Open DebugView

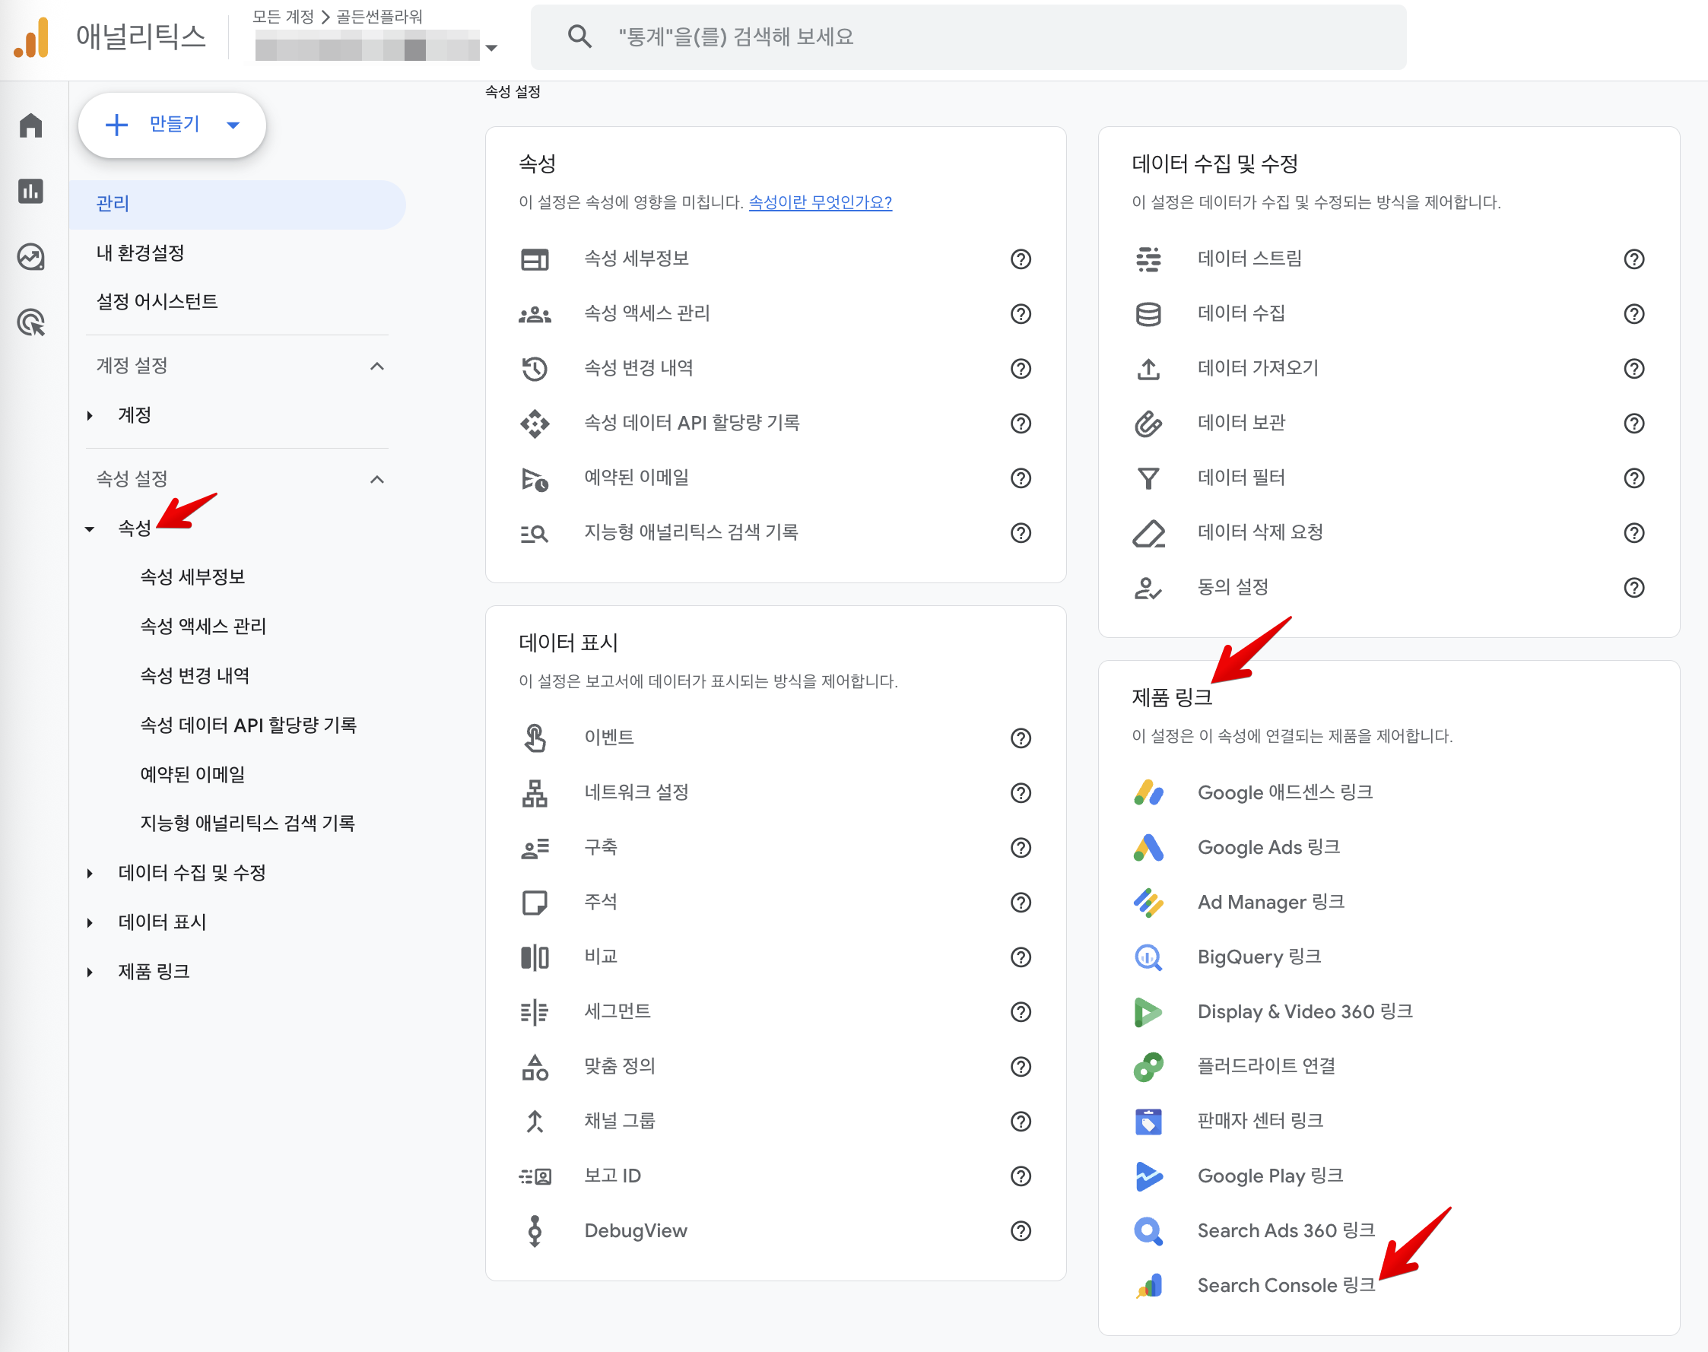pos(636,1231)
